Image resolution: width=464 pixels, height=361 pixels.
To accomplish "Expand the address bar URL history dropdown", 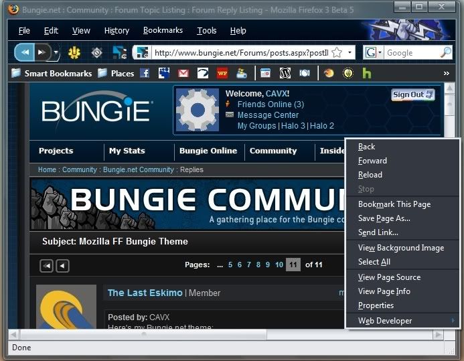I will click(x=350, y=52).
